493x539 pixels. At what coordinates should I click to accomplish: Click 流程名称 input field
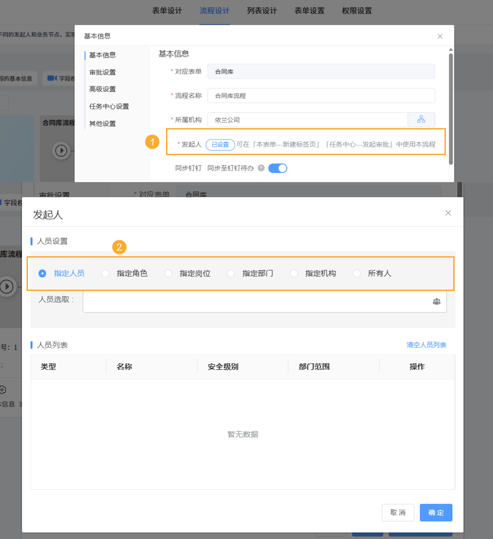tap(321, 96)
